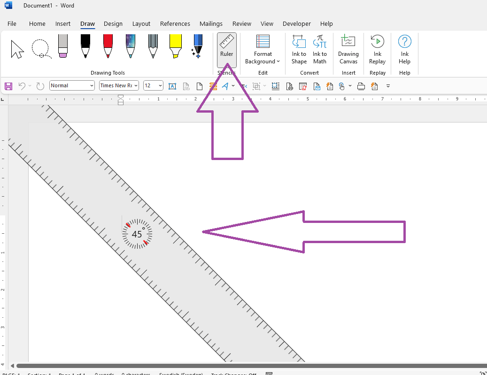Pick the Eraser drawing tool

coord(63,46)
